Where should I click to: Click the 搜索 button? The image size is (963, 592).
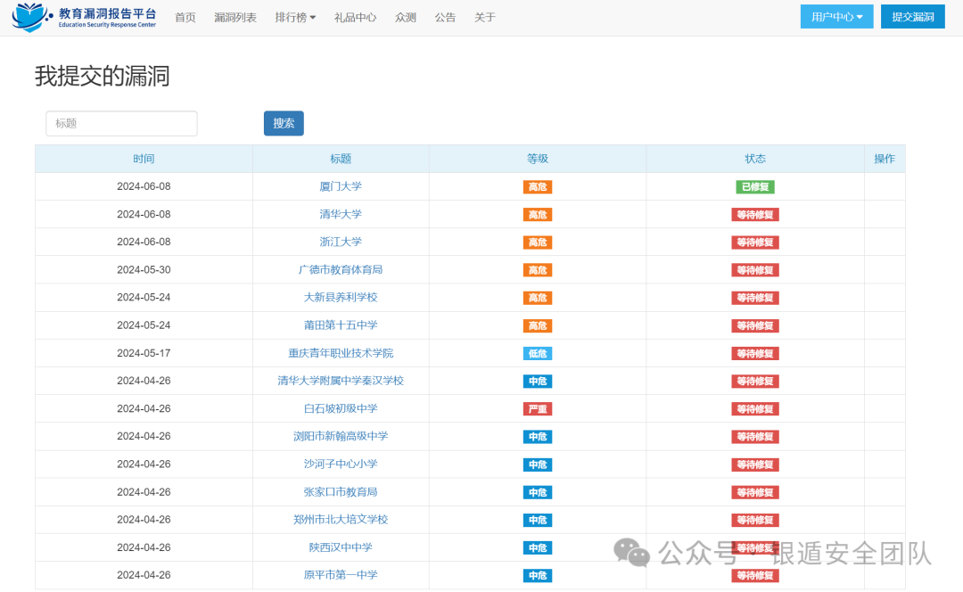pyautogui.click(x=284, y=123)
